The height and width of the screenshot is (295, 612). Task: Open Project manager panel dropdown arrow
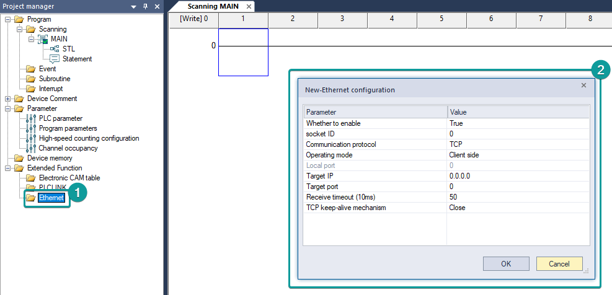(134, 6)
